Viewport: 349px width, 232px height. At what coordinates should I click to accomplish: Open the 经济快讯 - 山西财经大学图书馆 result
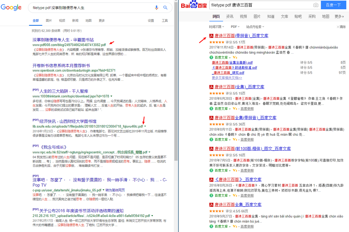[x=68, y=121]
